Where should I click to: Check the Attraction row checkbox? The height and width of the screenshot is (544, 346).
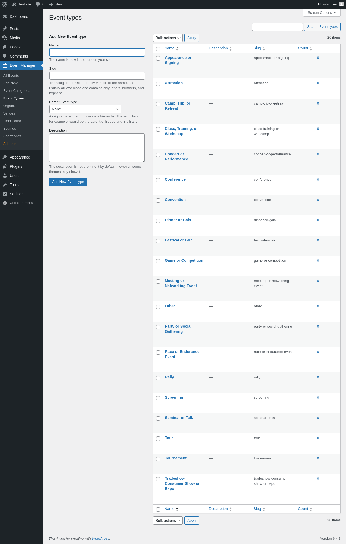click(x=158, y=84)
